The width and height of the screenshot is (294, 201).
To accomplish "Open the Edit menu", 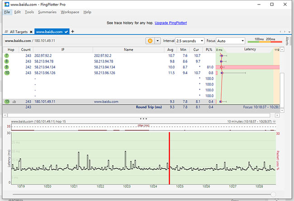I will point(18,12).
